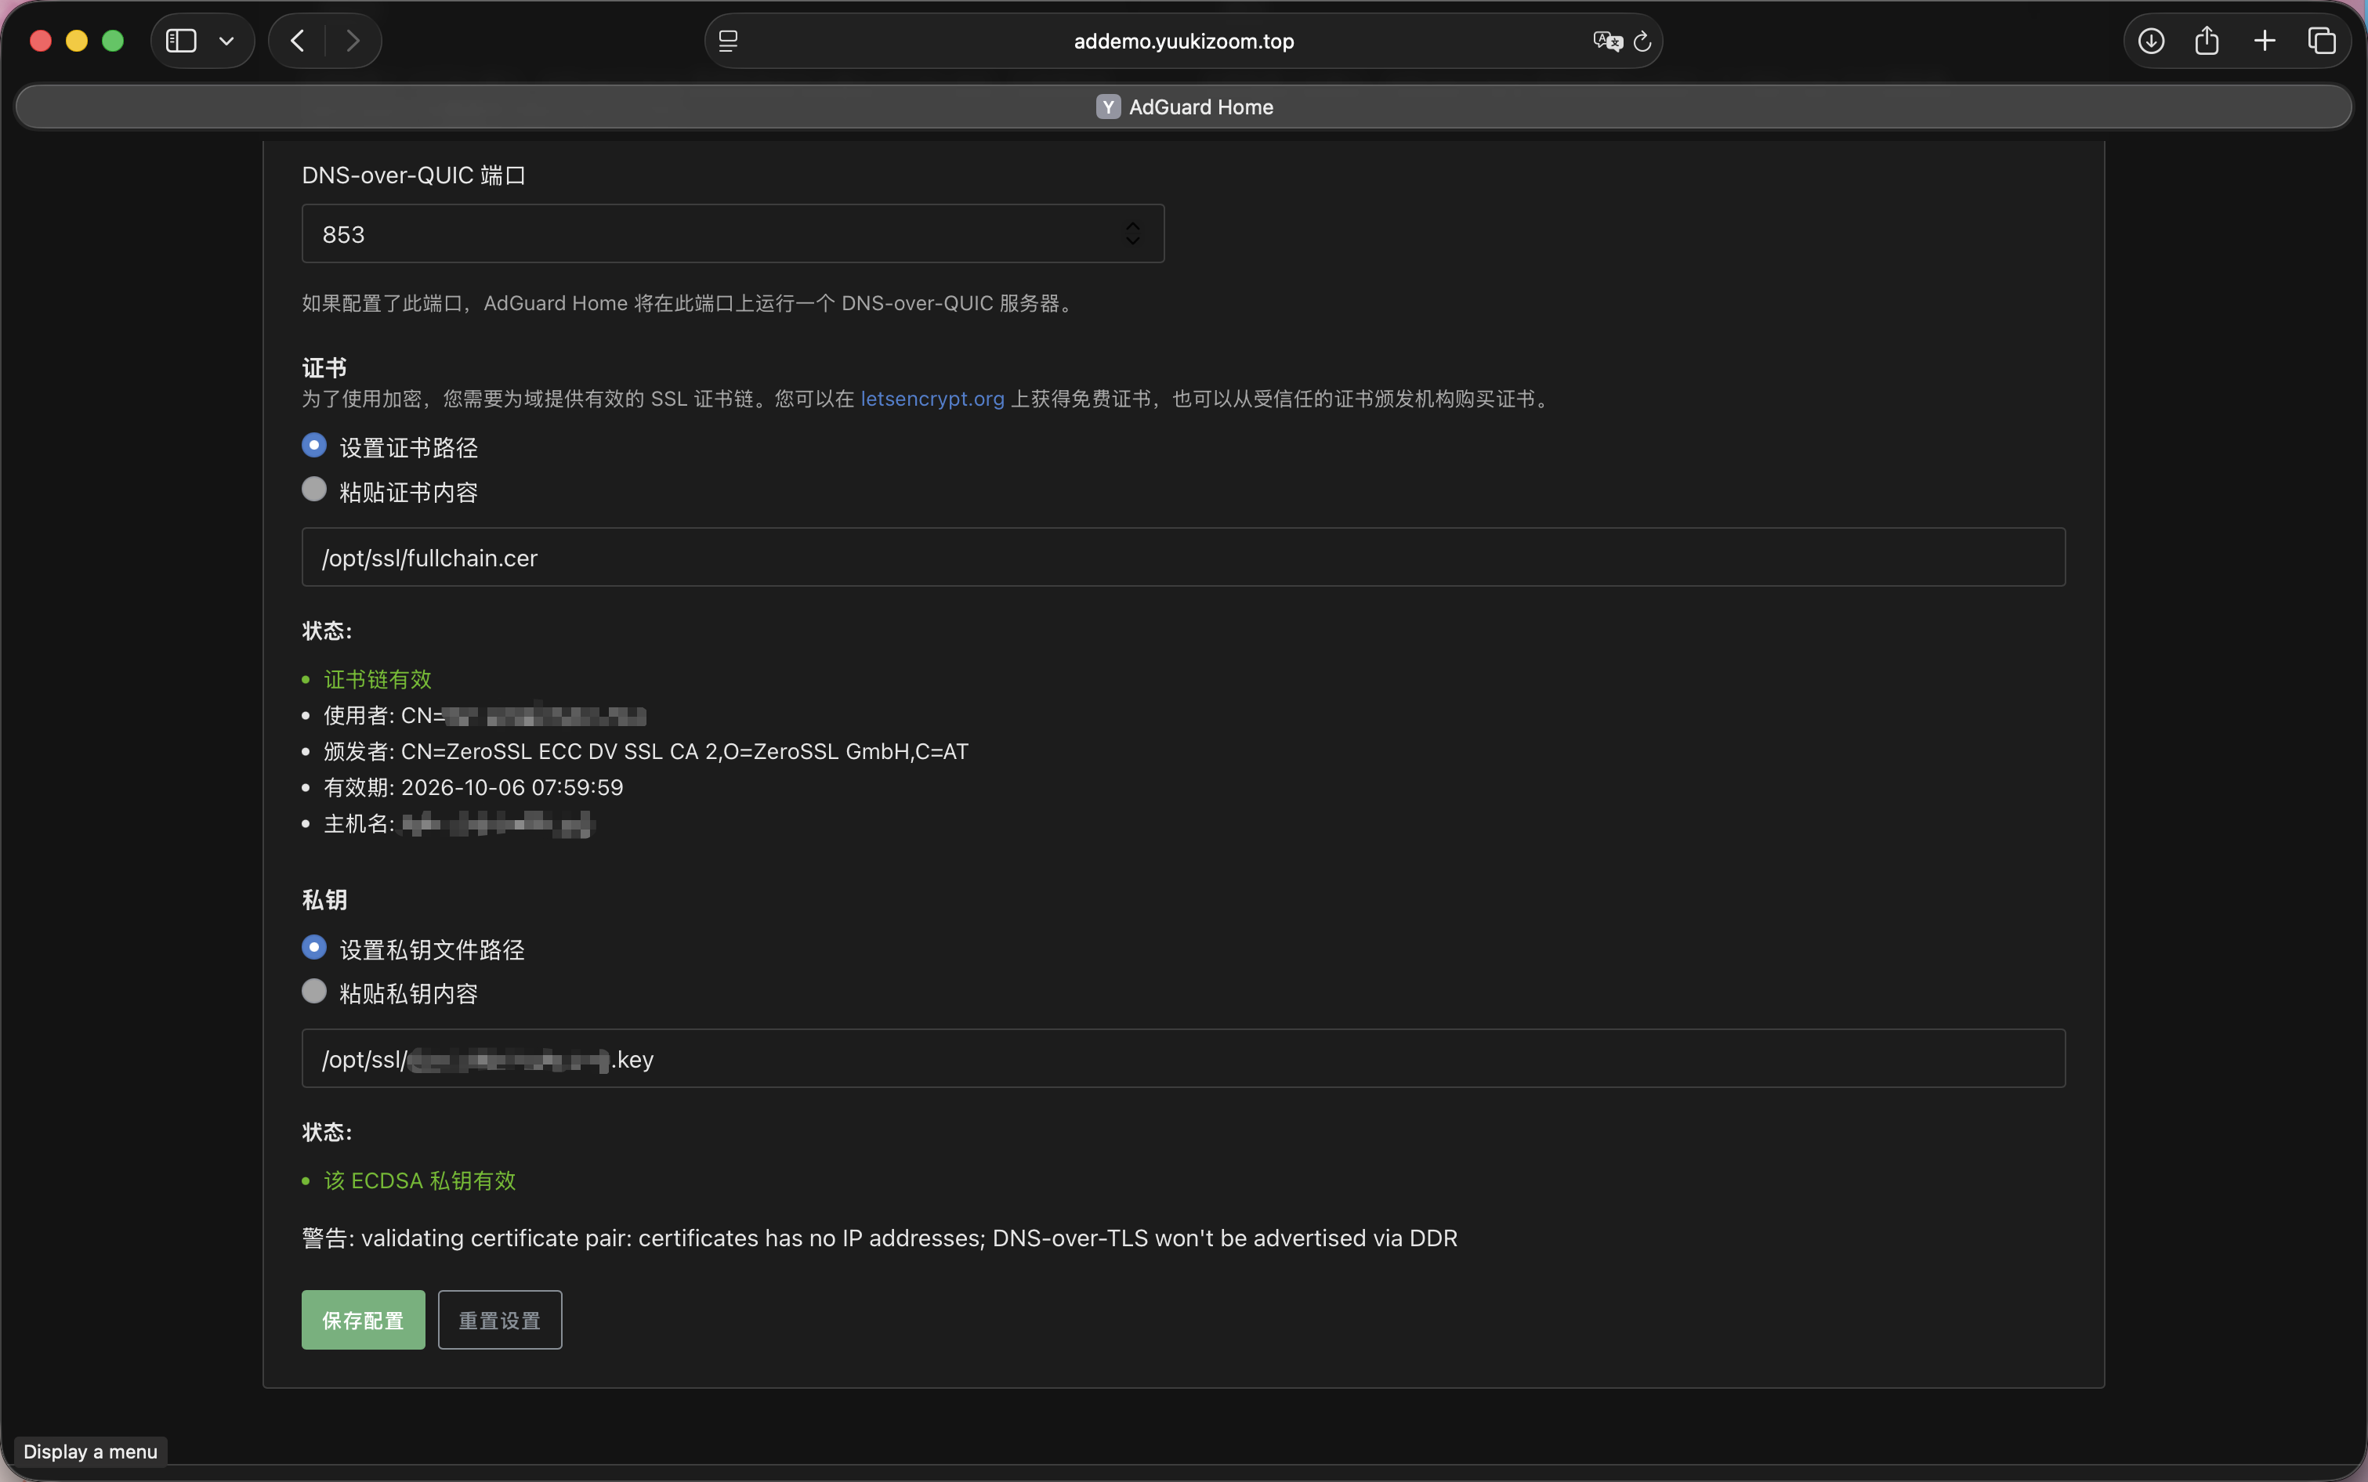The width and height of the screenshot is (2368, 1482).
Task: Open the letsencrypt.org link
Action: point(932,399)
